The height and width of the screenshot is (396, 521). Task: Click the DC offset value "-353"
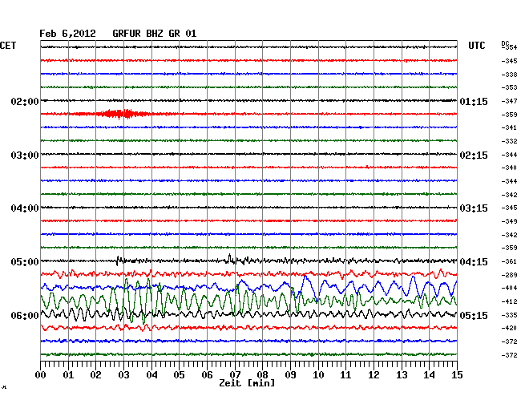[509, 87]
